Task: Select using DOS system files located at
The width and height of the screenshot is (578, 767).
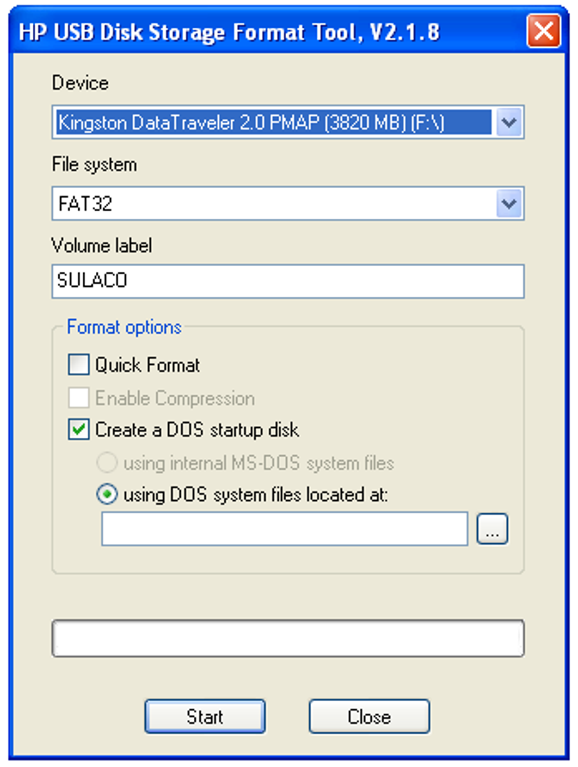Action: tap(107, 495)
